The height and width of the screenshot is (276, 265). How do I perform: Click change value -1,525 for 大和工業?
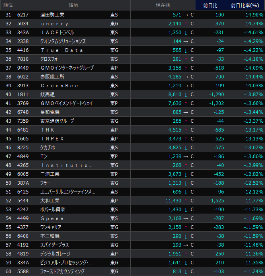point(217,201)
